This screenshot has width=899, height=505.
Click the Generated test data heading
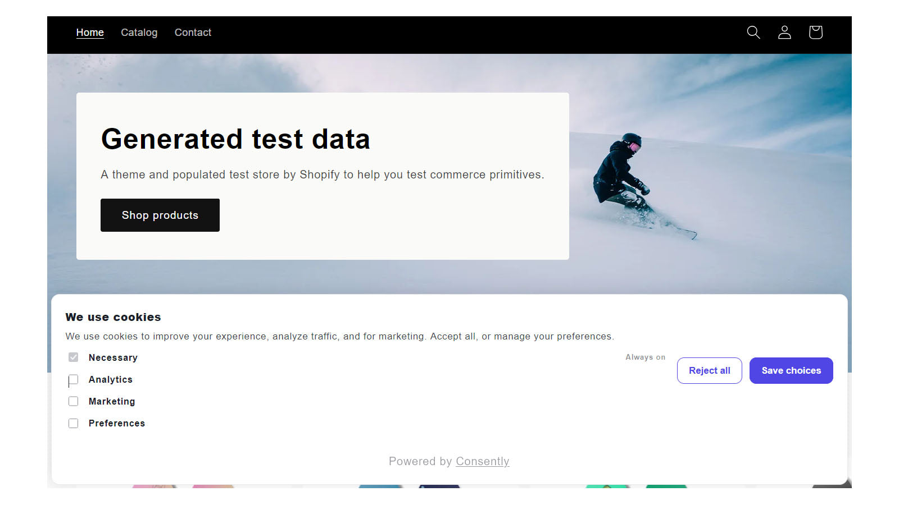pos(235,139)
